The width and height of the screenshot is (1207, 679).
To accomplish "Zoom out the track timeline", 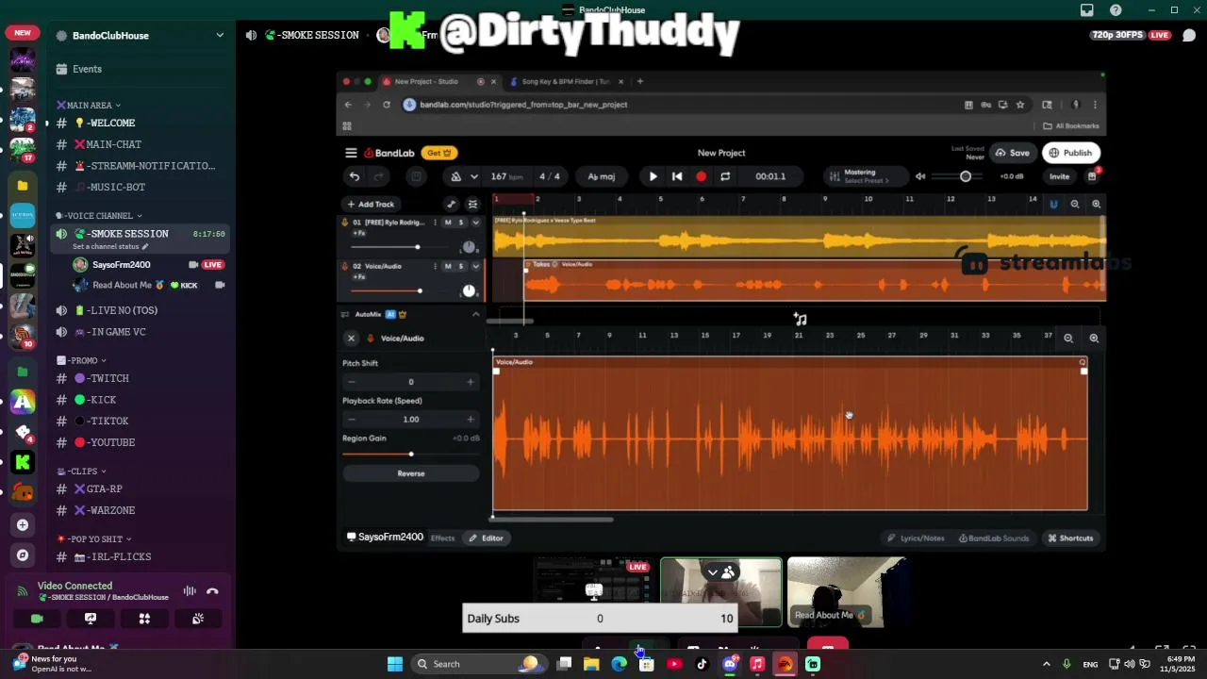I will [1074, 204].
